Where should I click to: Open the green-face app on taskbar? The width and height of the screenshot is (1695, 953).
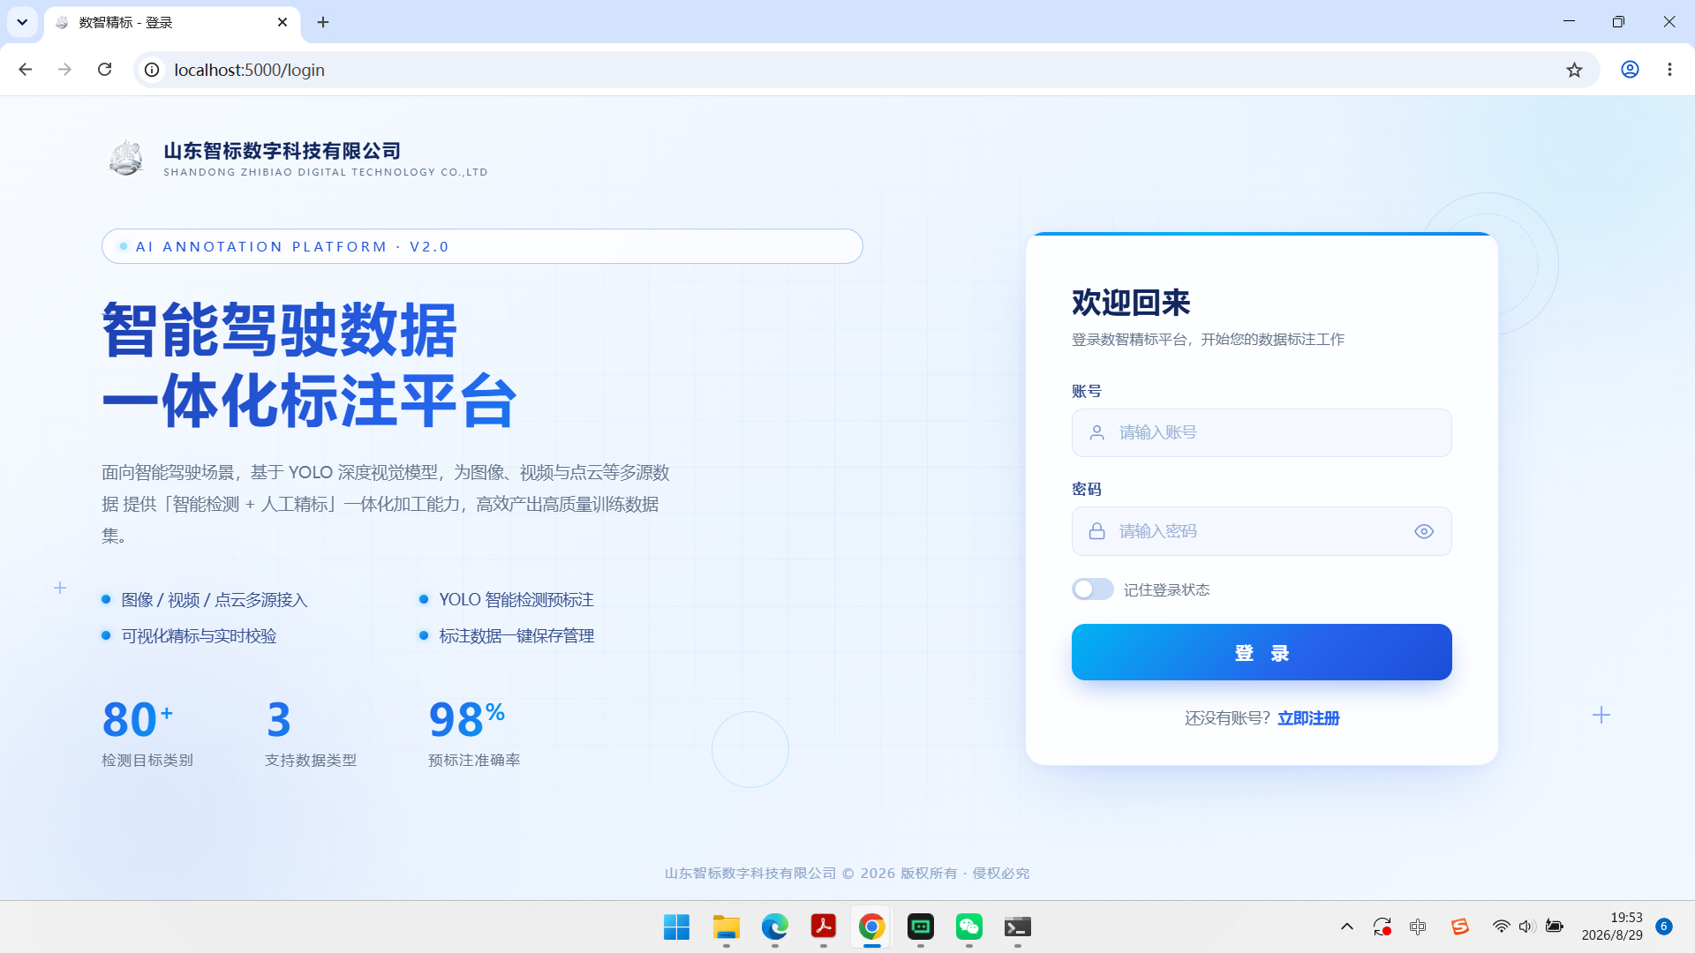coord(920,927)
